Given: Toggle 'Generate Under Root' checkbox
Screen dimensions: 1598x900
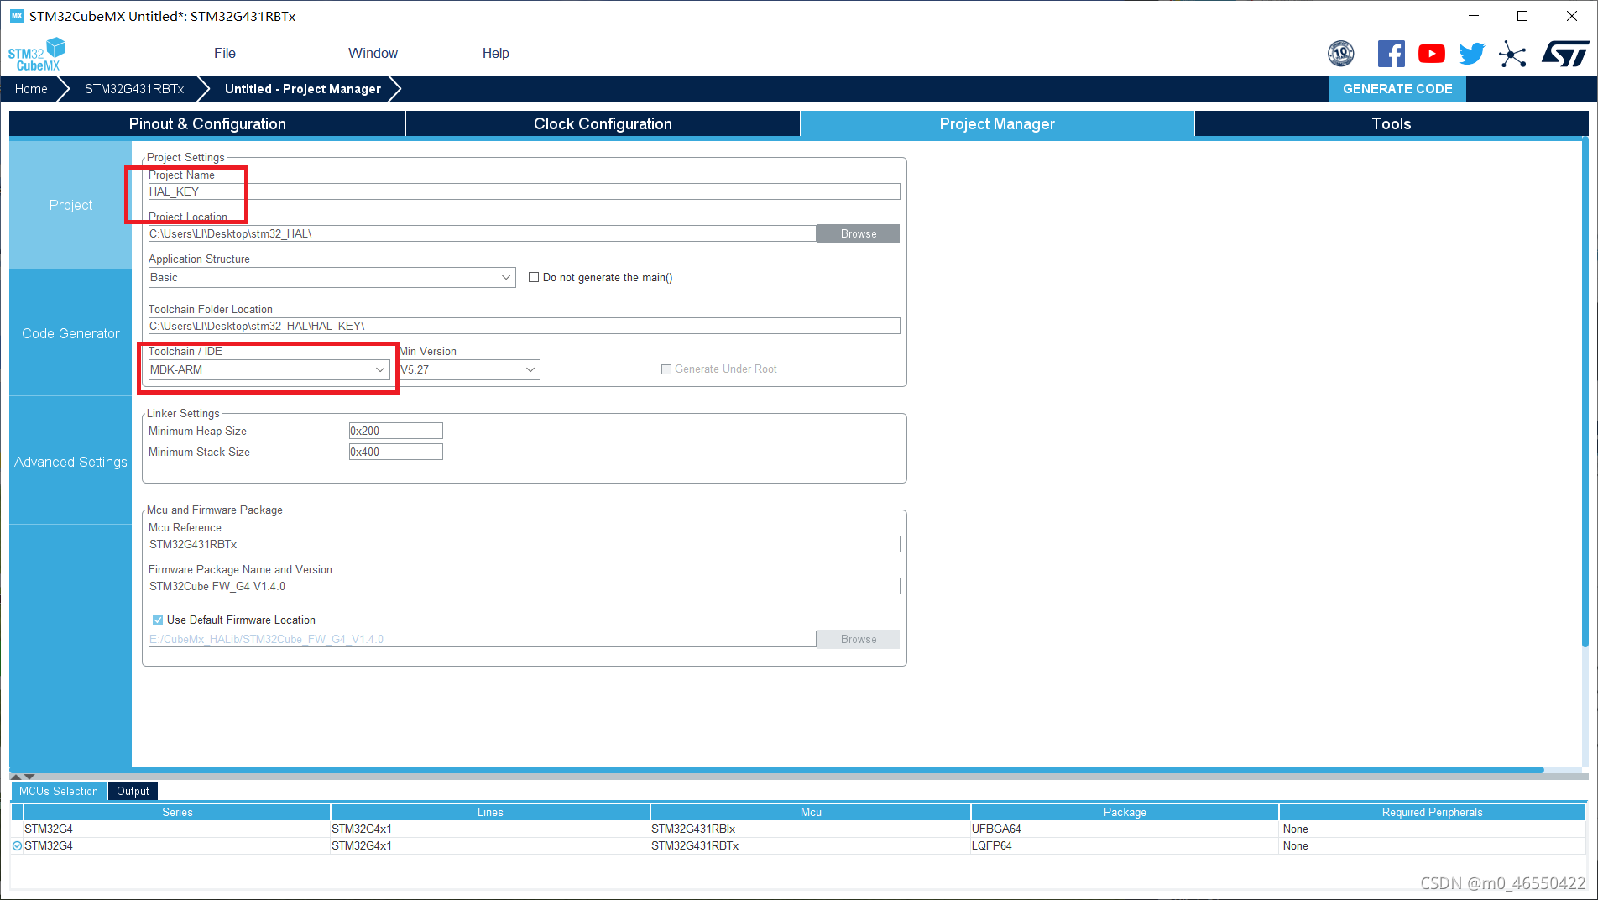Looking at the screenshot, I should [x=666, y=369].
